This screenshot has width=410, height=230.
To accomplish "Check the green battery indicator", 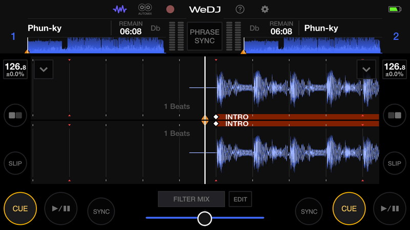I will [395, 9].
